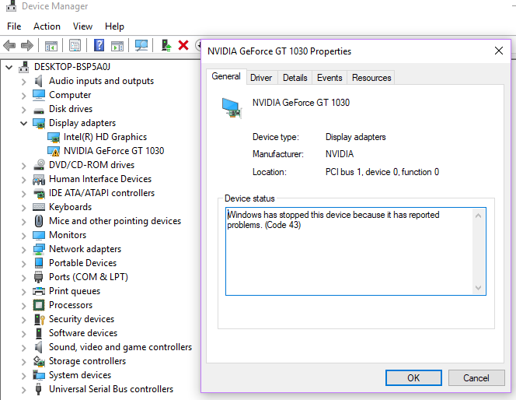Click the NVIDIA GeForce GT 1030 warning icon
Viewport: 516px width, 400px height.
point(54,151)
